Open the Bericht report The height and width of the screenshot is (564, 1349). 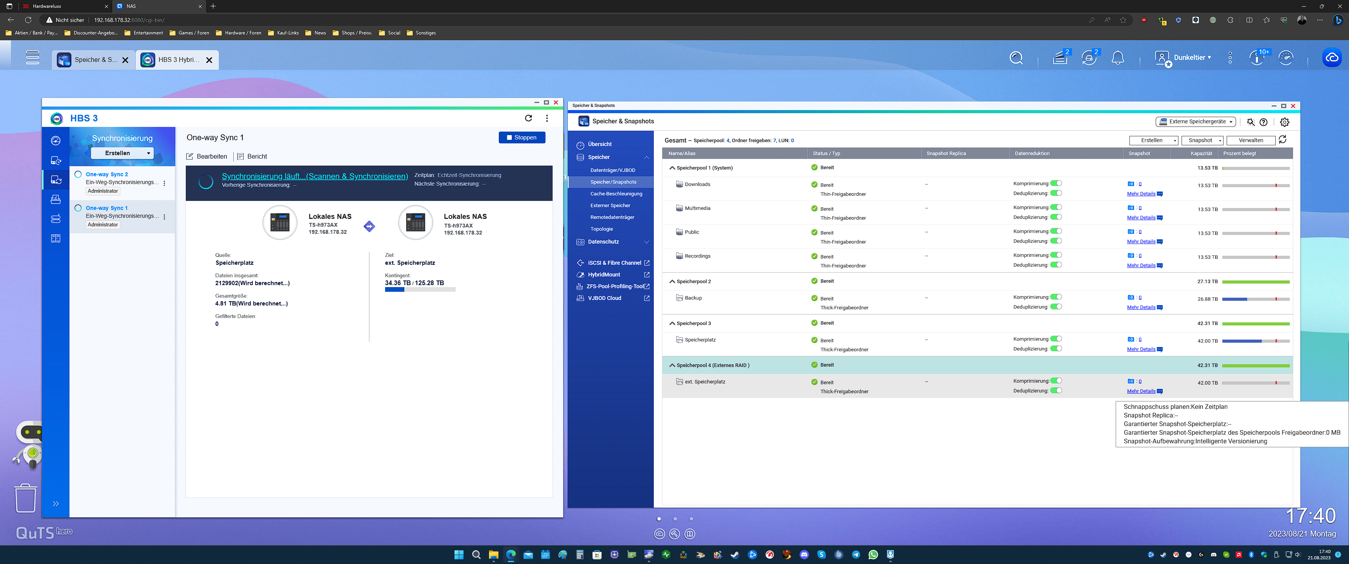(252, 156)
